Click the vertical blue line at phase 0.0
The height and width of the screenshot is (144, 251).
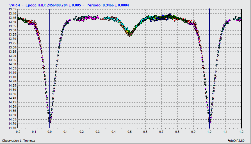click(50, 68)
